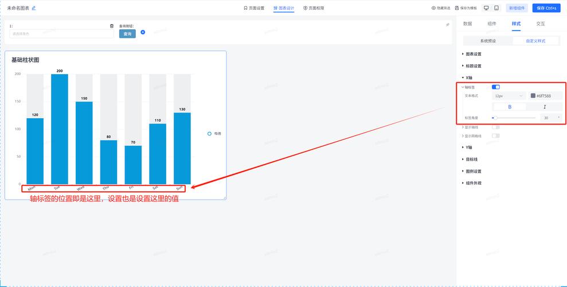Switch to the 数据 tab

coord(467,24)
